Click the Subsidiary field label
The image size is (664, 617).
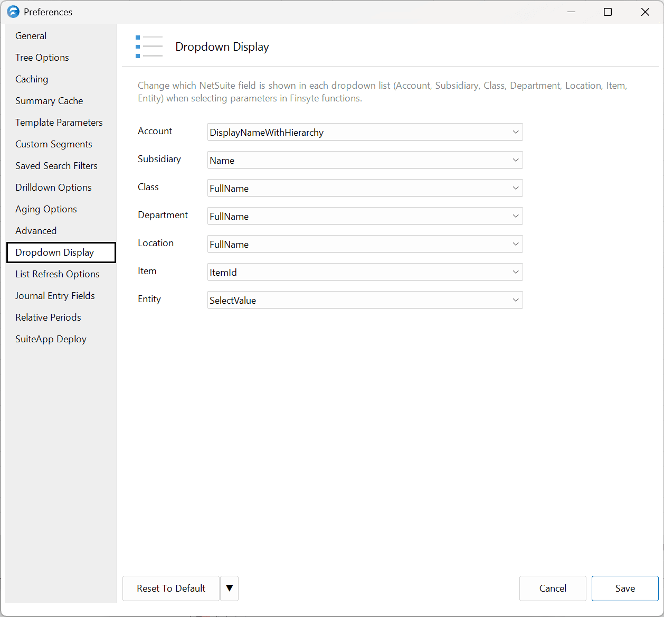click(x=159, y=159)
